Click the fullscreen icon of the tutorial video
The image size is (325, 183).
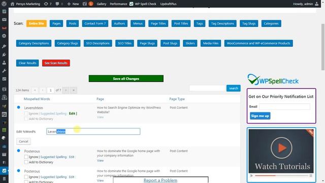click(311, 175)
